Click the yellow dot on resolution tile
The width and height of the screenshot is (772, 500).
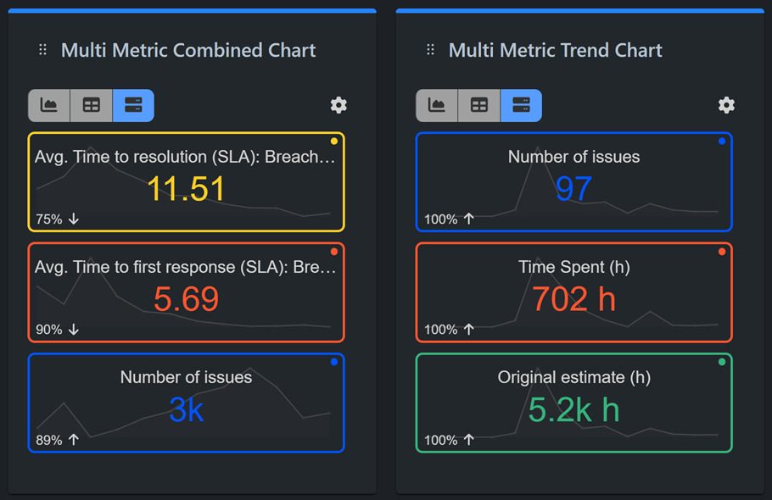coord(334,142)
